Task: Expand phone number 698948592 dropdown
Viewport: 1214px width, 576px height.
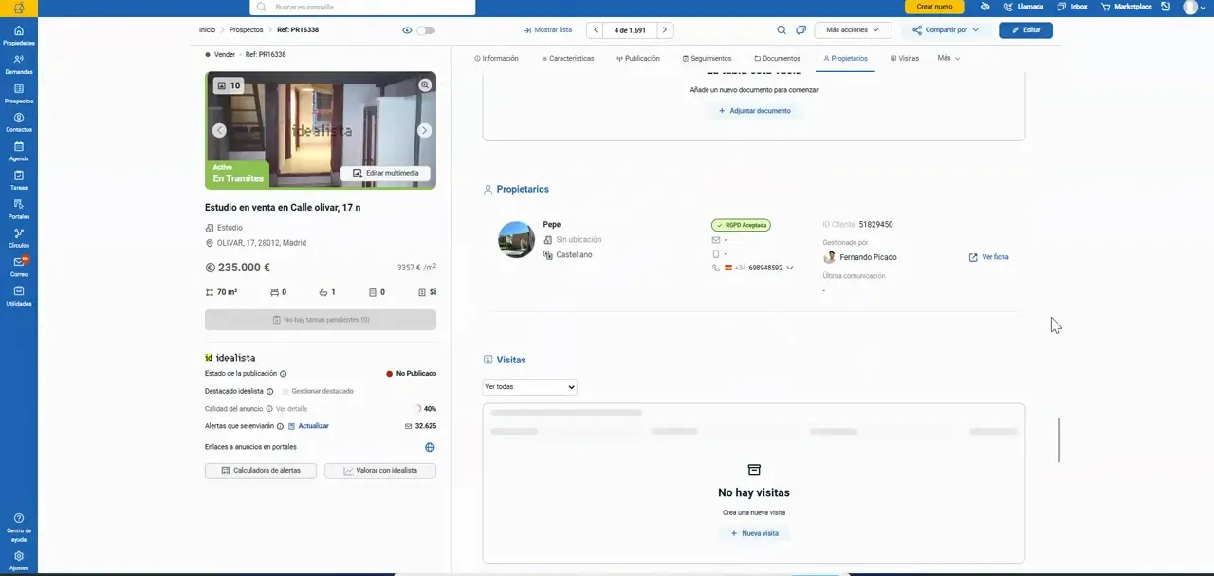Action: click(x=790, y=268)
